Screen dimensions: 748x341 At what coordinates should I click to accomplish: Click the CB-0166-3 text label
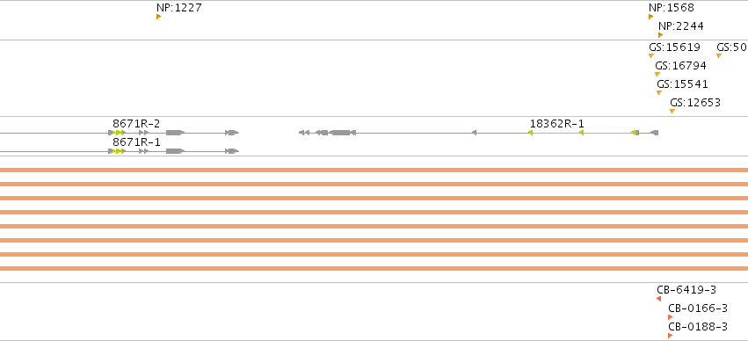click(x=698, y=308)
